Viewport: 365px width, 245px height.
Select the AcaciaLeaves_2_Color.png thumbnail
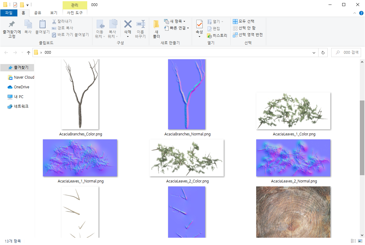tap(187, 158)
